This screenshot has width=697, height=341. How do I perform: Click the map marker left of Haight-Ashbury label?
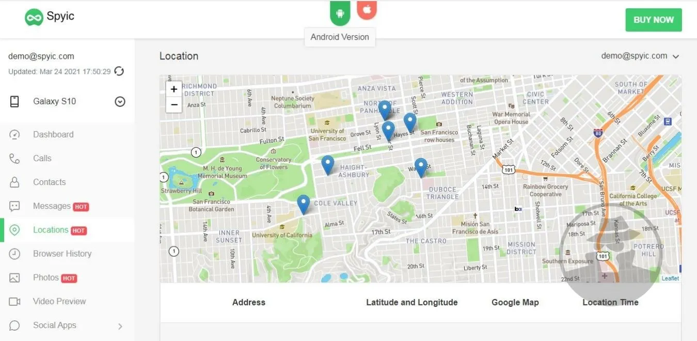tap(328, 165)
